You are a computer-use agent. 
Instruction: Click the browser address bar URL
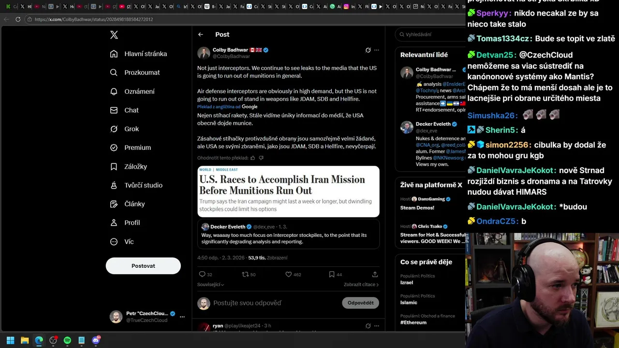point(94,19)
